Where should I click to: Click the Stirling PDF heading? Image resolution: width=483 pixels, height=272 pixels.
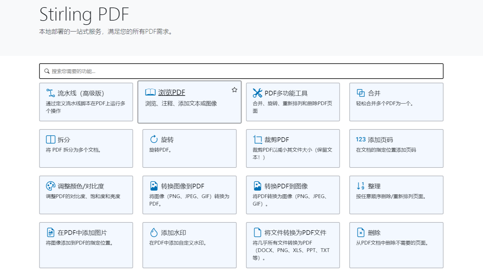[84, 14]
